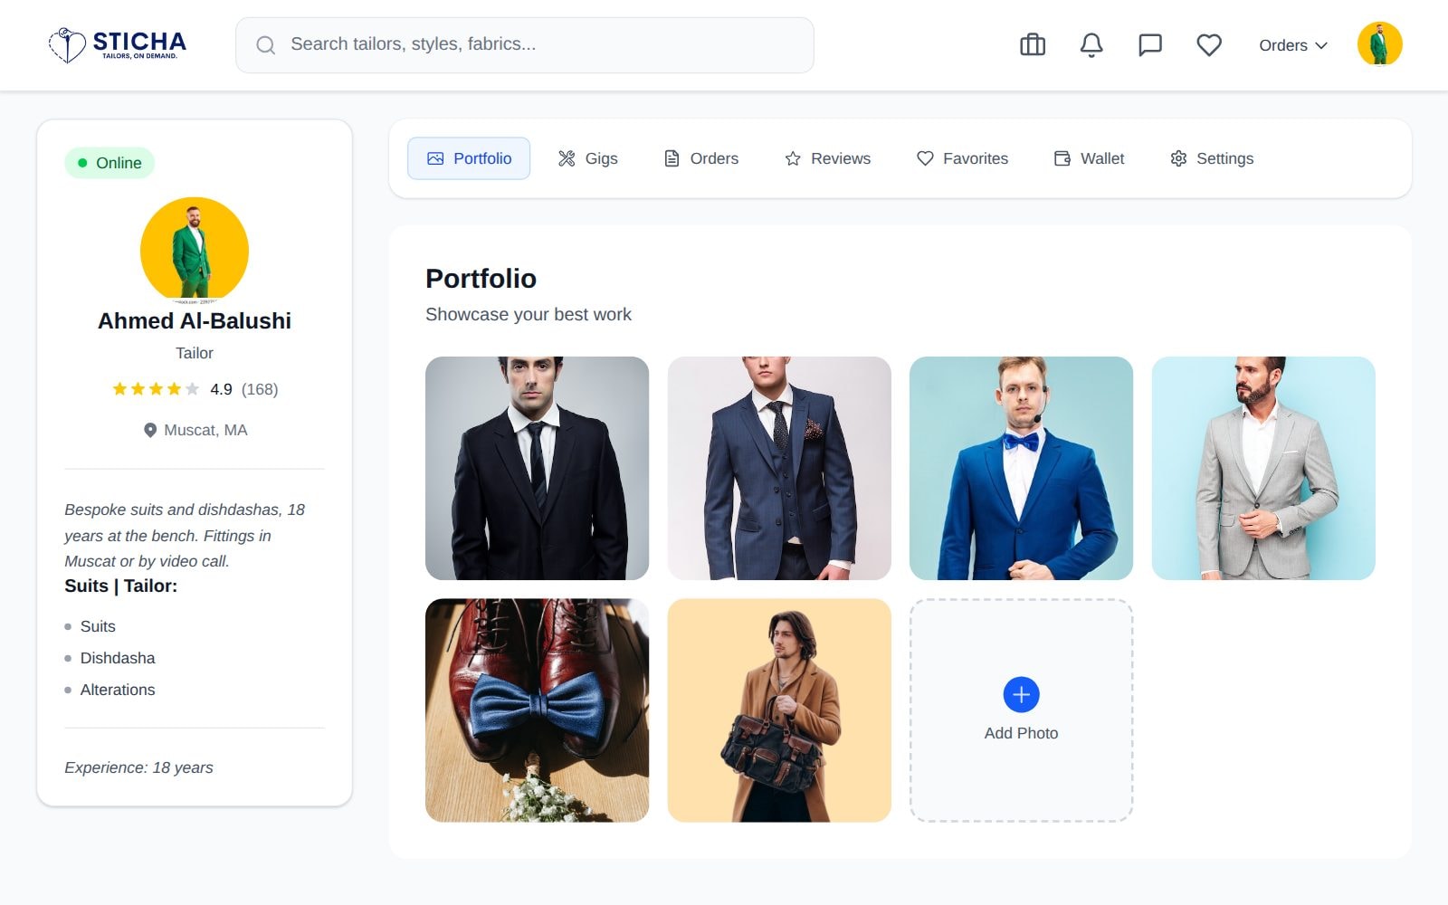Click the Sticha logo
The image size is (1448, 905).
pyautogui.click(x=118, y=44)
